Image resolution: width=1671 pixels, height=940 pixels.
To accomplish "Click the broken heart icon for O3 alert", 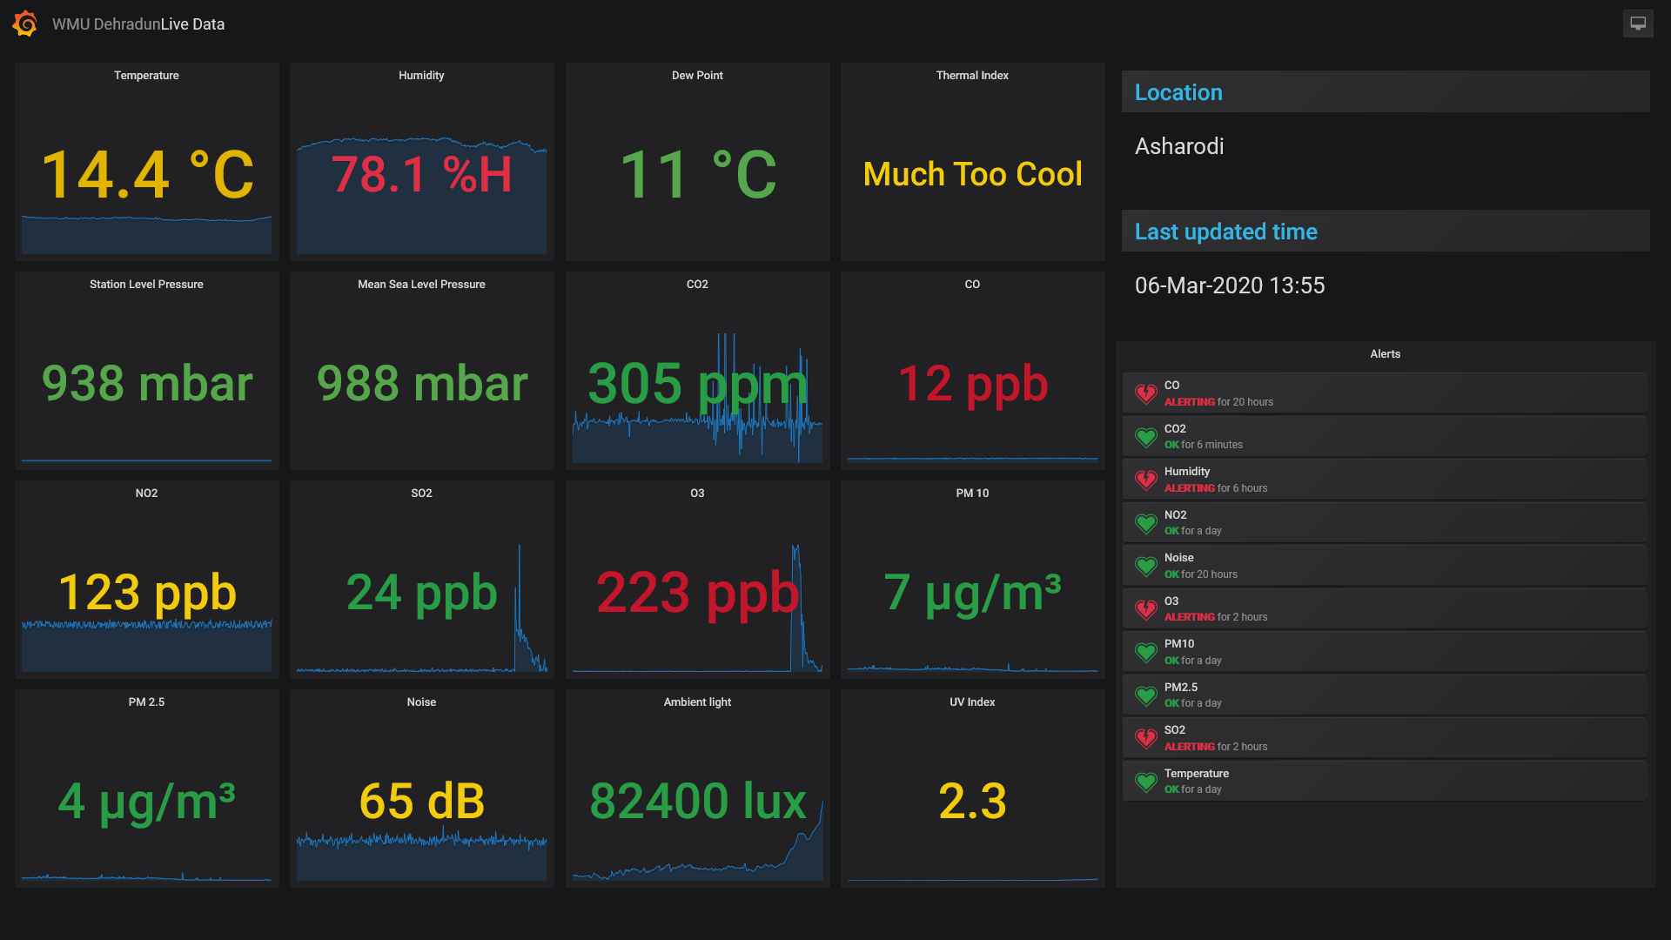I will click(1145, 609).
